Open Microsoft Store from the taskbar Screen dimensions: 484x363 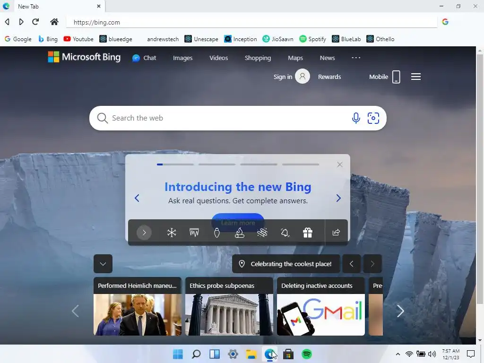[x=288, y=354]
